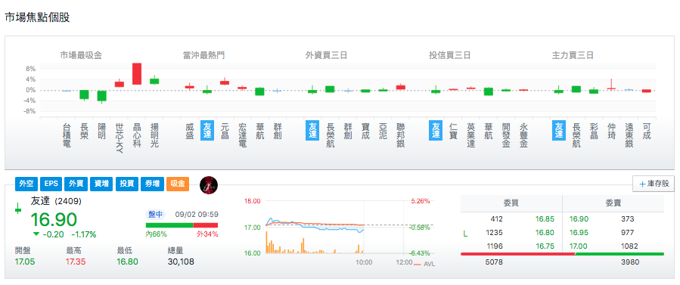
Task: Select 市場最吸金 category heading
Action: click(81, 55)
